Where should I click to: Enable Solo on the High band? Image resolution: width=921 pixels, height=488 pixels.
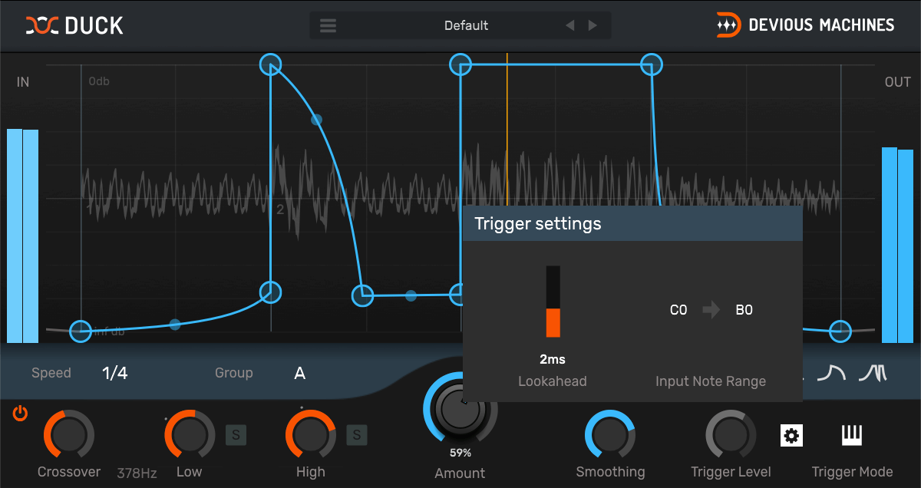[x=355, y=435]
